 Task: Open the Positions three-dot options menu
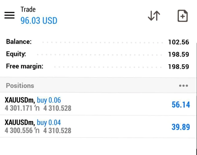pyautogui.click(x=183, y=86)
